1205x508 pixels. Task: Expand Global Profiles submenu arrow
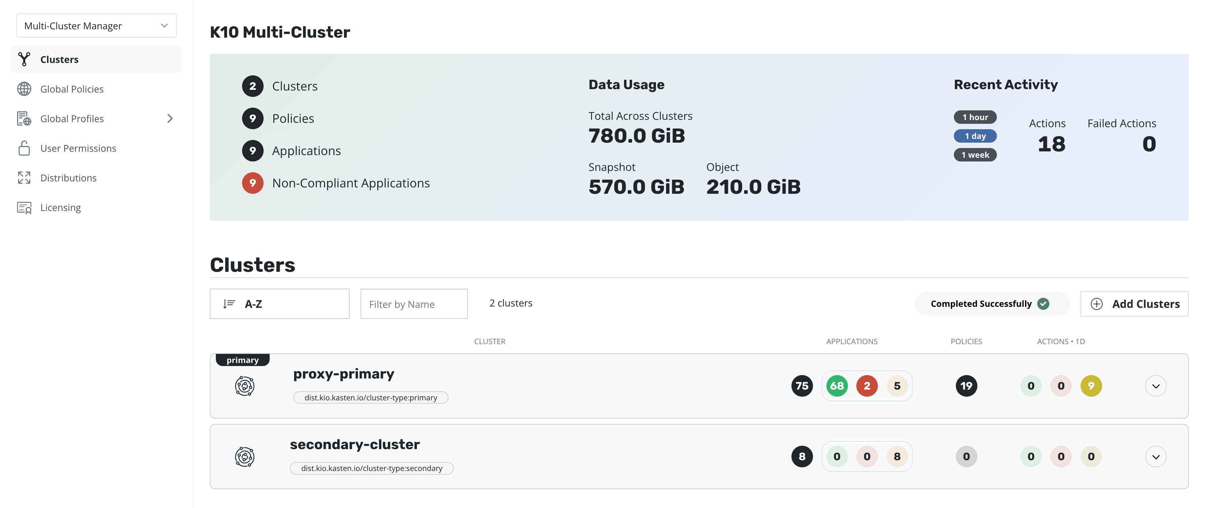(170, 118)
